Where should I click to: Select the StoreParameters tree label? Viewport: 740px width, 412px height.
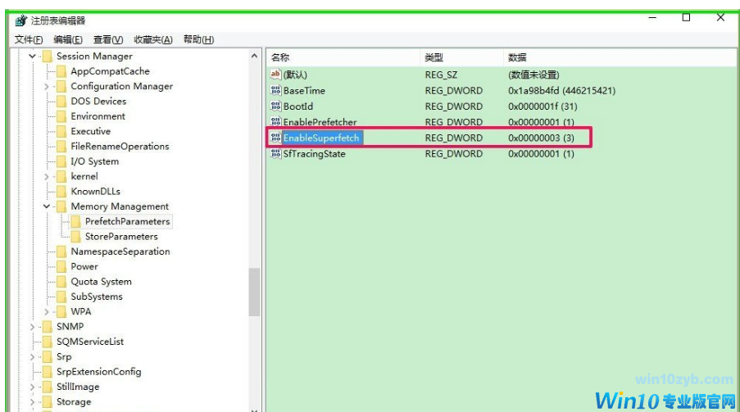click(x=121, y=237)
